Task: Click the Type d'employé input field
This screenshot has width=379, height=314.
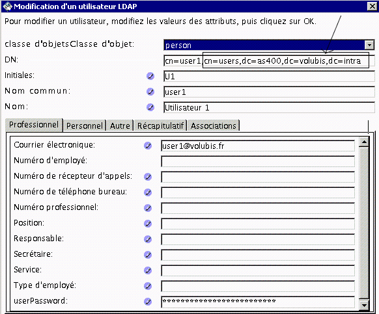Action: (x=258, y=286)
